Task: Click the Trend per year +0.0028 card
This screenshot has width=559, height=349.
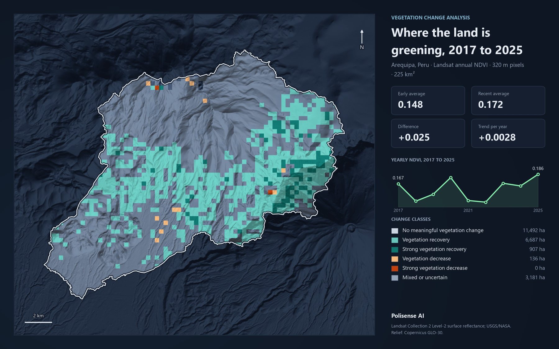Action: pos(508,133)
